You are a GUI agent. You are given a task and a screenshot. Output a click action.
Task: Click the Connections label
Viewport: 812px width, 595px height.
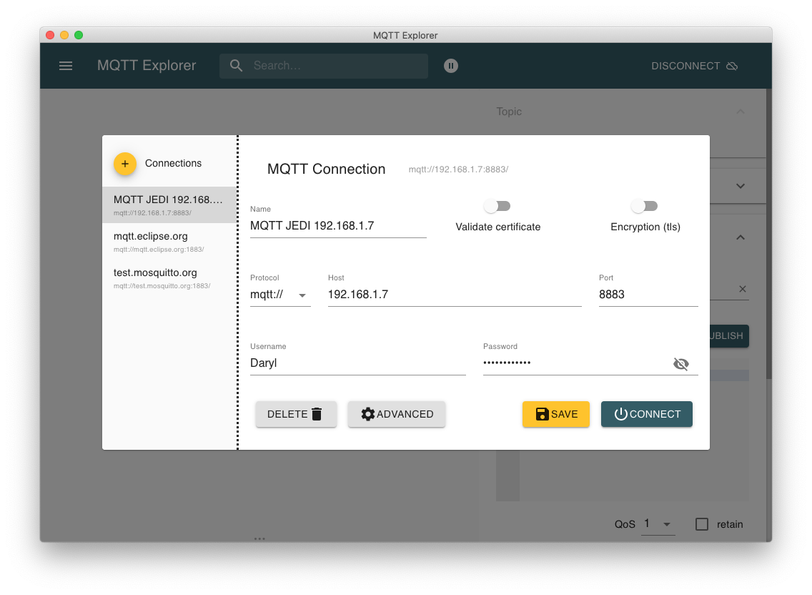point(173,163)
